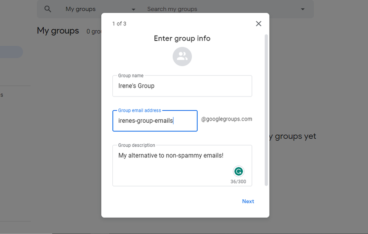The width and height of the screenshot is (368, 234).
Task: Select the My groups filter label
Action: click(x=80, y=9)
